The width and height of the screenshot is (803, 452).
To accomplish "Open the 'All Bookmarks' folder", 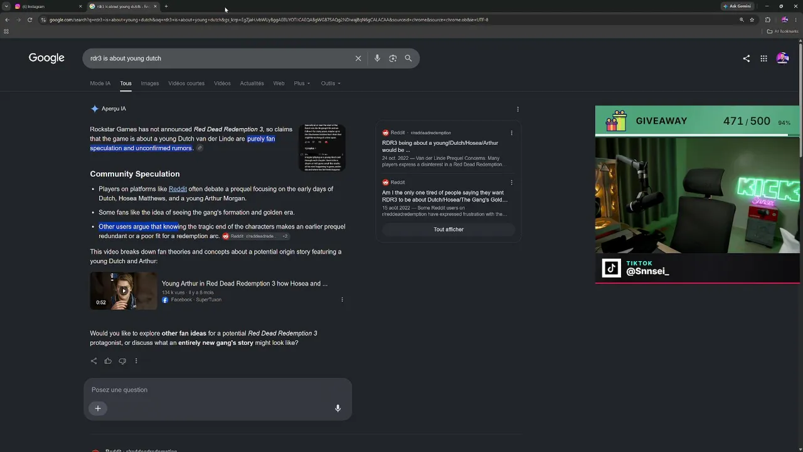I will pyautogui.click(x=782, y=31).
